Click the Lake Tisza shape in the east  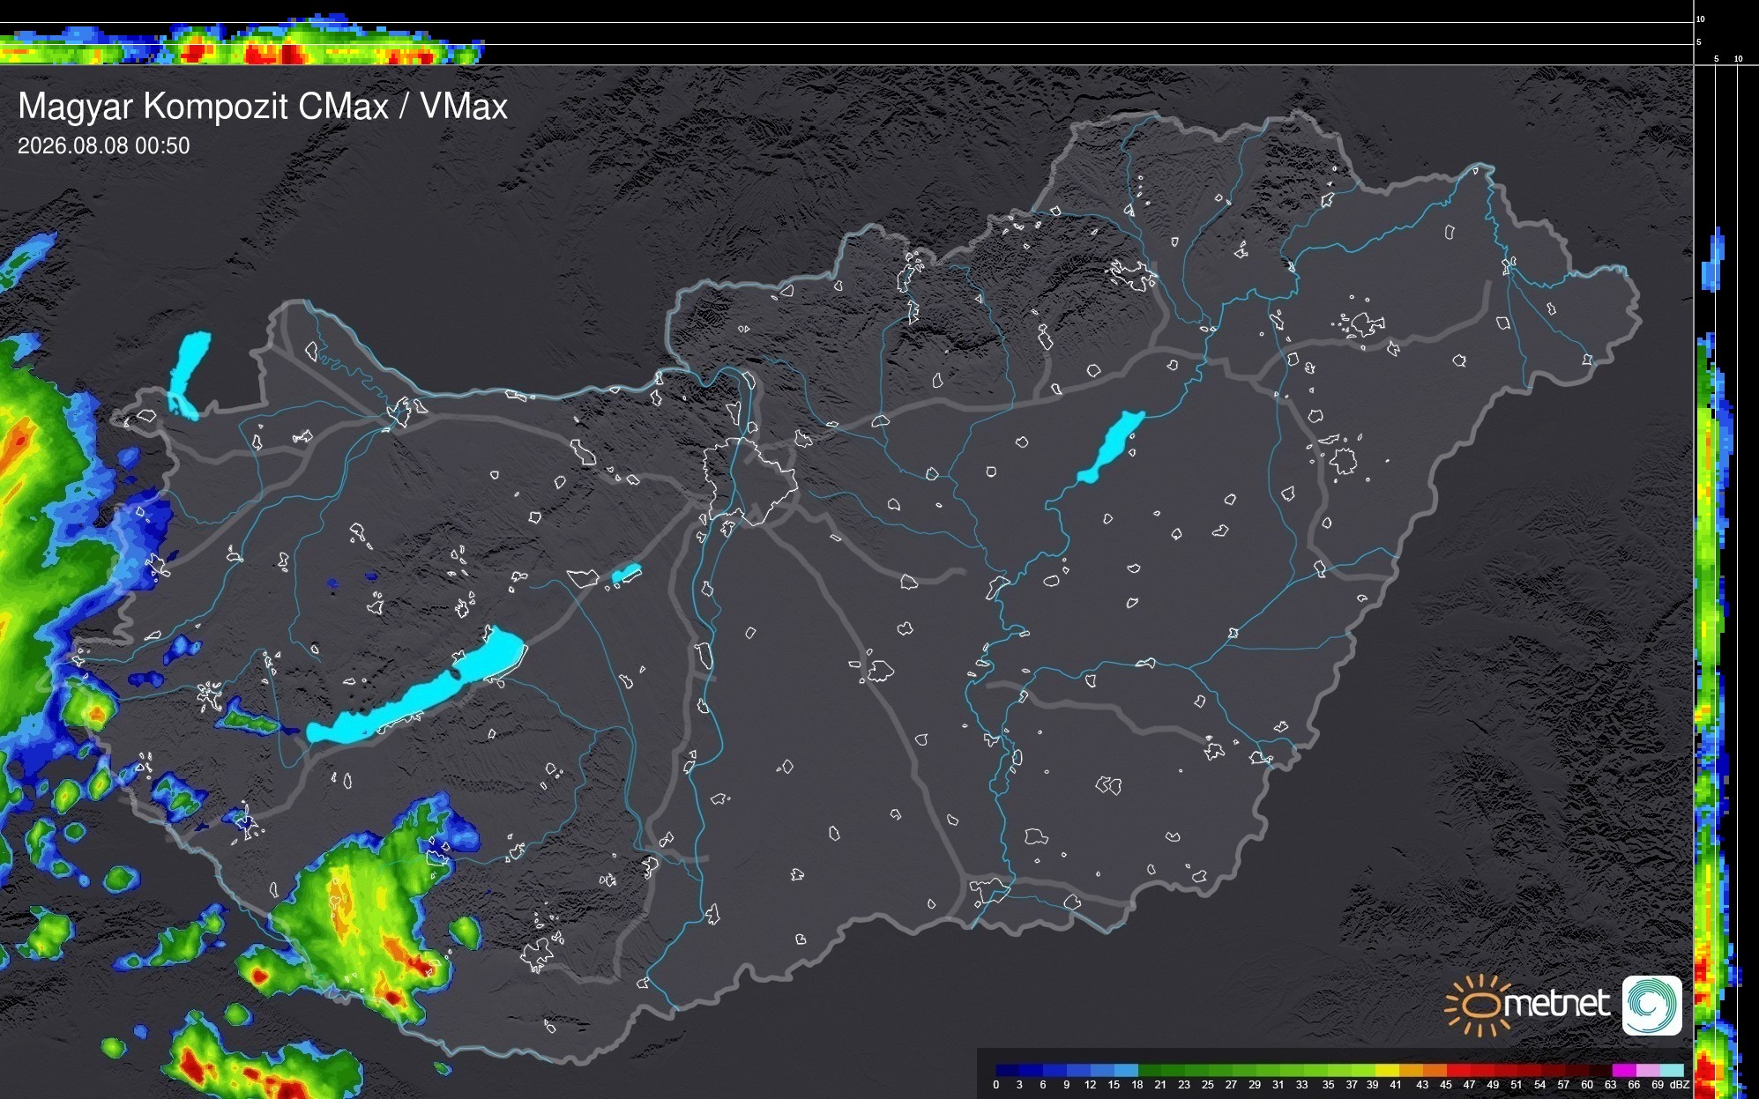[x=1111, y=447]
